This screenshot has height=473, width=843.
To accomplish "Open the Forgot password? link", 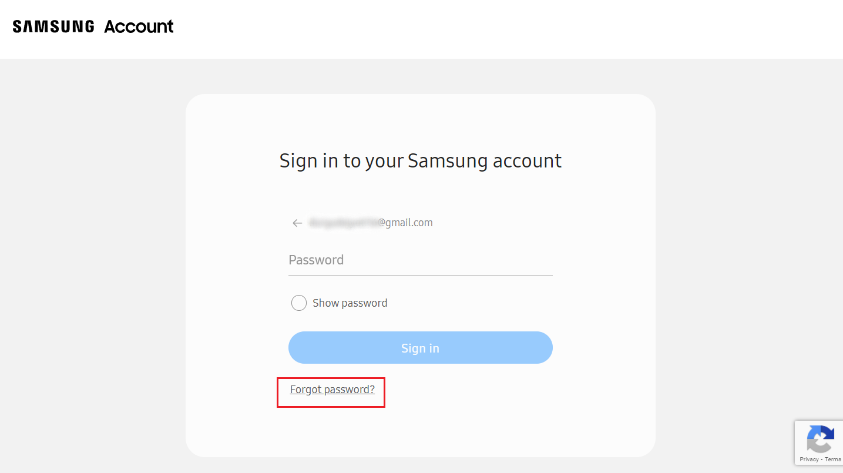I will 332,390.
